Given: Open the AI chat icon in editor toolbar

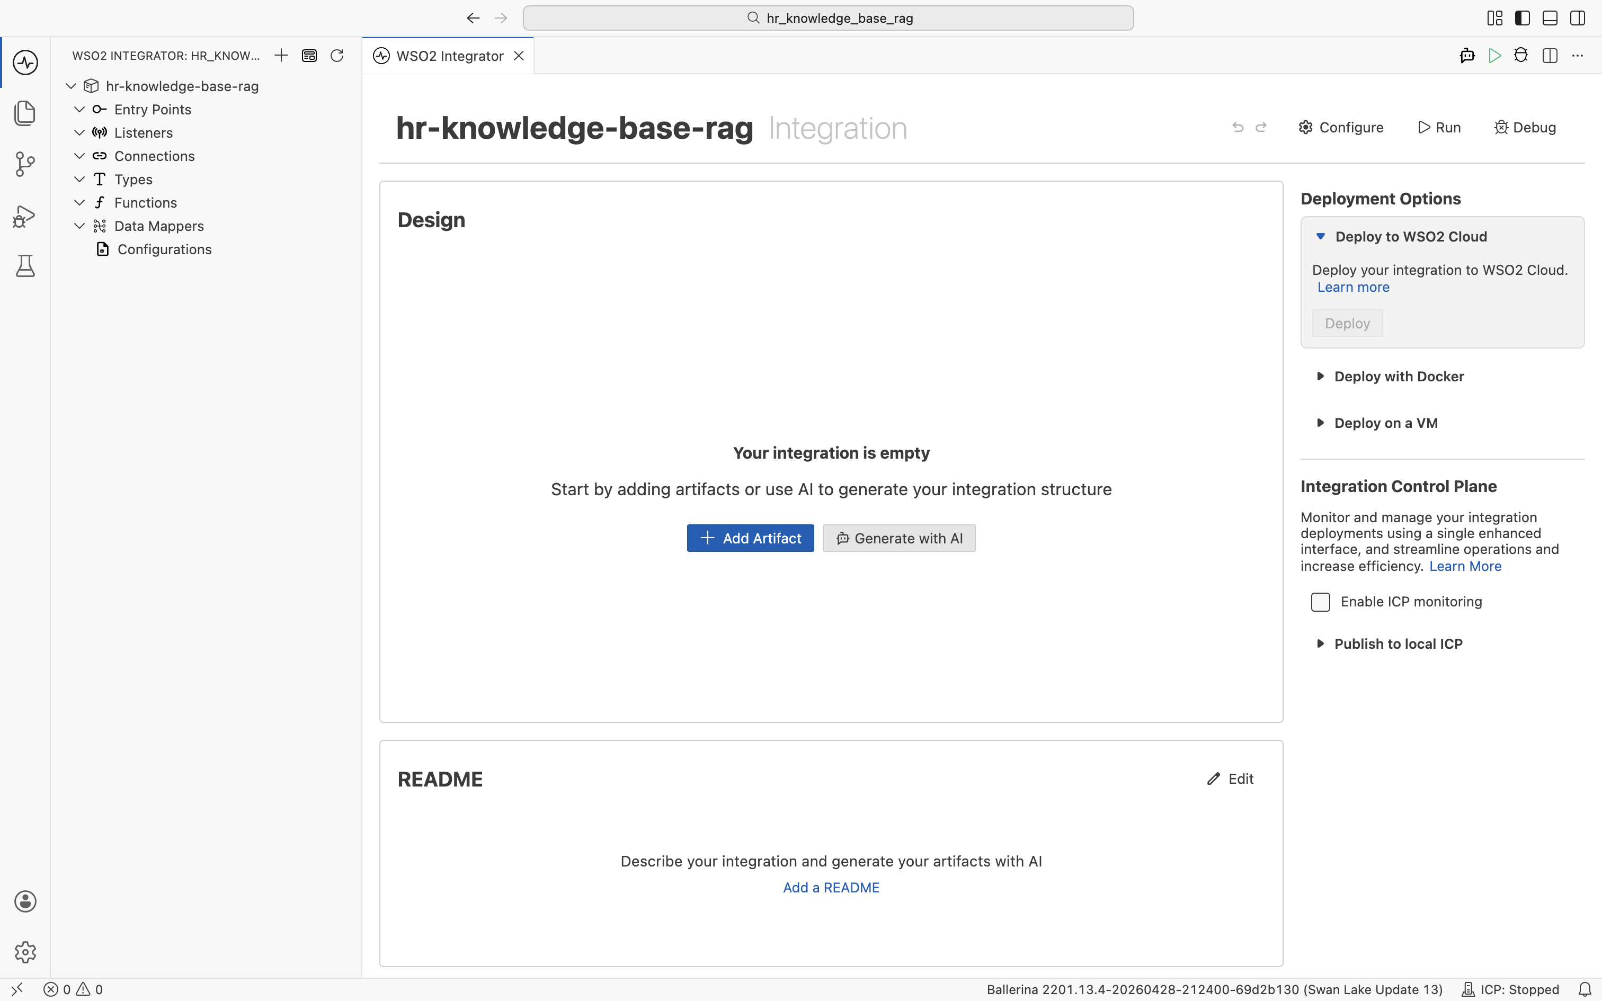Looking at the screenshot, I should pyautogui.click(x=1467, y=56).
